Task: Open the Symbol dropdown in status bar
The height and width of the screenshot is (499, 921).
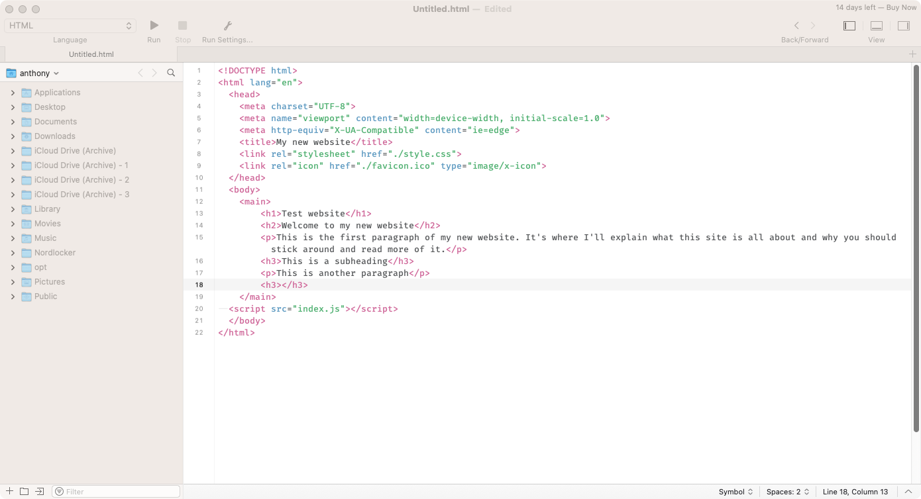Action: coord(735,492)
